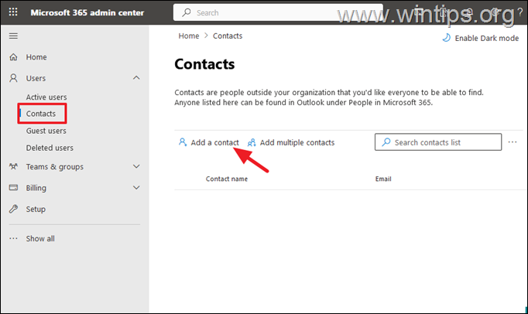Click the text 'Contacts are people outside your organization'

[254, 93]
